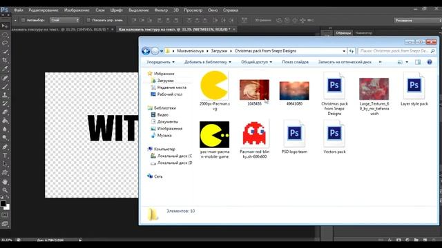This screenshot has width=442, height=248.
Task: Open the Файл menu
Action: [x=19, y=10]
